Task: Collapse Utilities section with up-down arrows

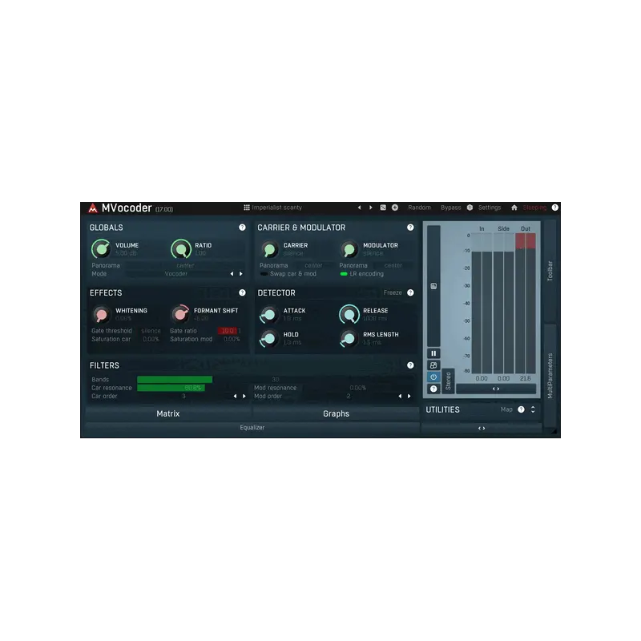Action: click(533, 409)
